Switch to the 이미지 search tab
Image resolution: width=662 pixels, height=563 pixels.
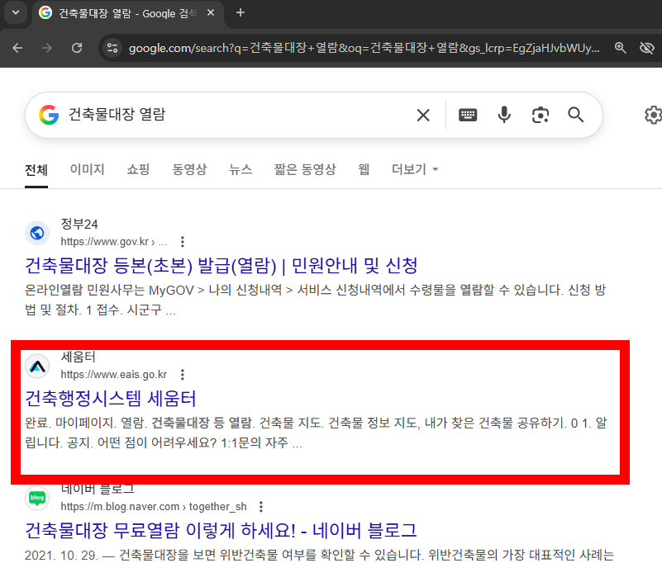click(x=86, y=169)
